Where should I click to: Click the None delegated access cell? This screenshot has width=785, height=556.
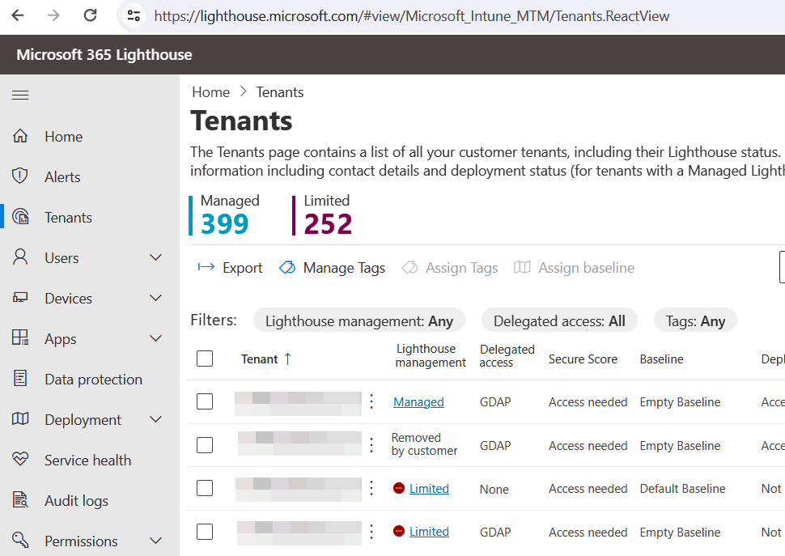(x=494, y=489)
